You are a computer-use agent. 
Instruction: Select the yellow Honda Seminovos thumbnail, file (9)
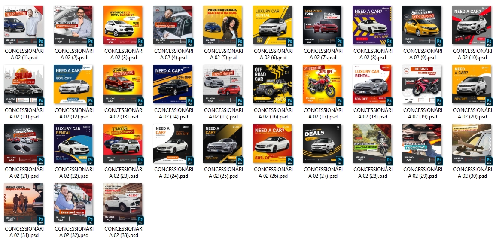pos(422,25)
